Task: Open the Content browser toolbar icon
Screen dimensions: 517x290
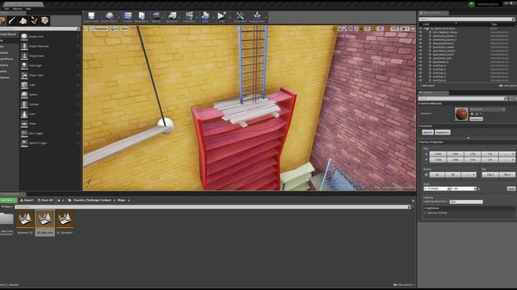Action: 128,16
